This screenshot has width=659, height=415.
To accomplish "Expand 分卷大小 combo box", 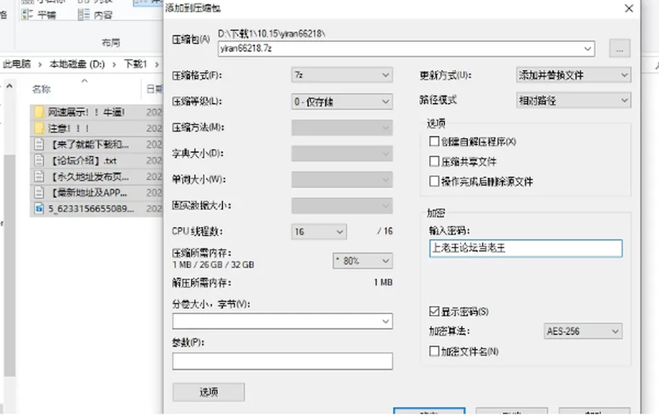I will click(385, 321).
